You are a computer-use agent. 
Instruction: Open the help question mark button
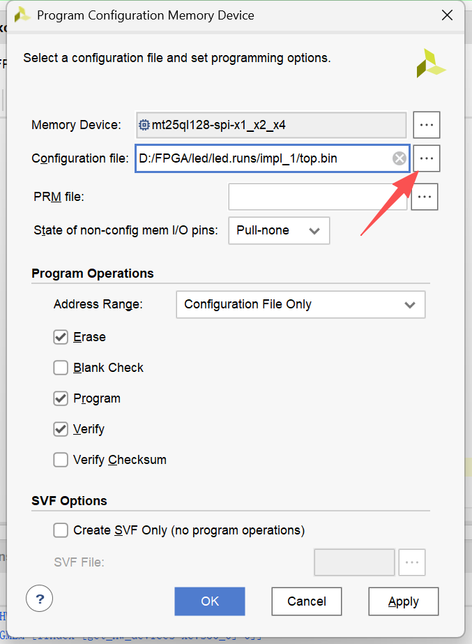click(40, 599)
